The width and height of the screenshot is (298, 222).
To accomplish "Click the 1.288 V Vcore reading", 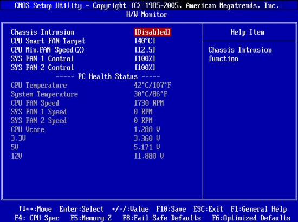I will 147,129.
